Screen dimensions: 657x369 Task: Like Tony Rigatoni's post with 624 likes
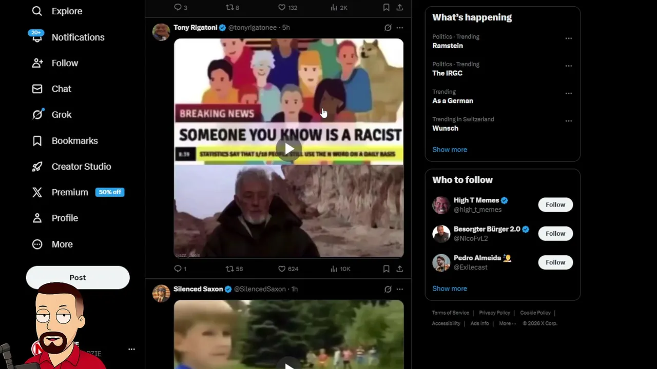tap(287, 269)
